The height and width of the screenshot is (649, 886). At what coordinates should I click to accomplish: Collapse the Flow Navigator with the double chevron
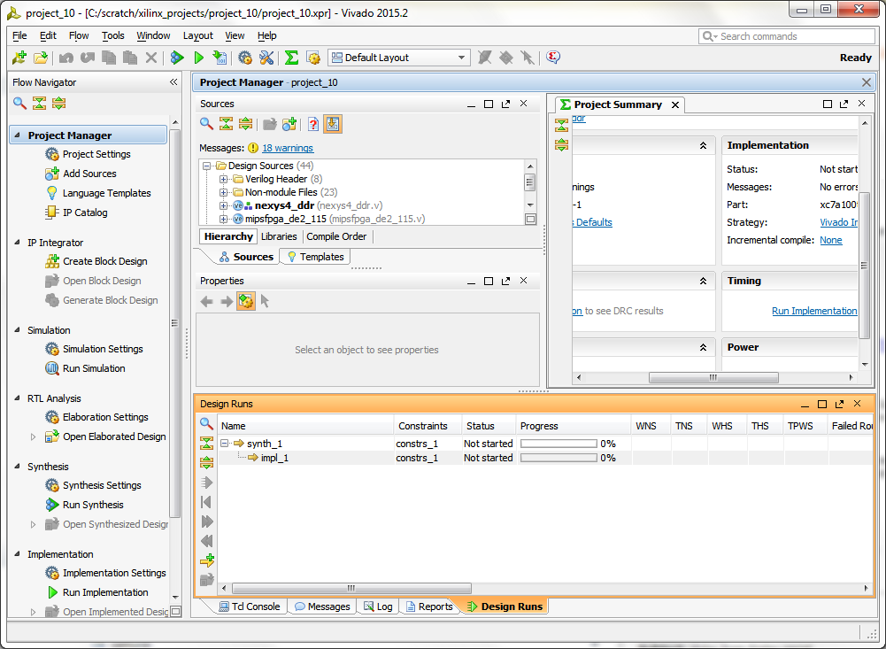[x=173, y=82]
